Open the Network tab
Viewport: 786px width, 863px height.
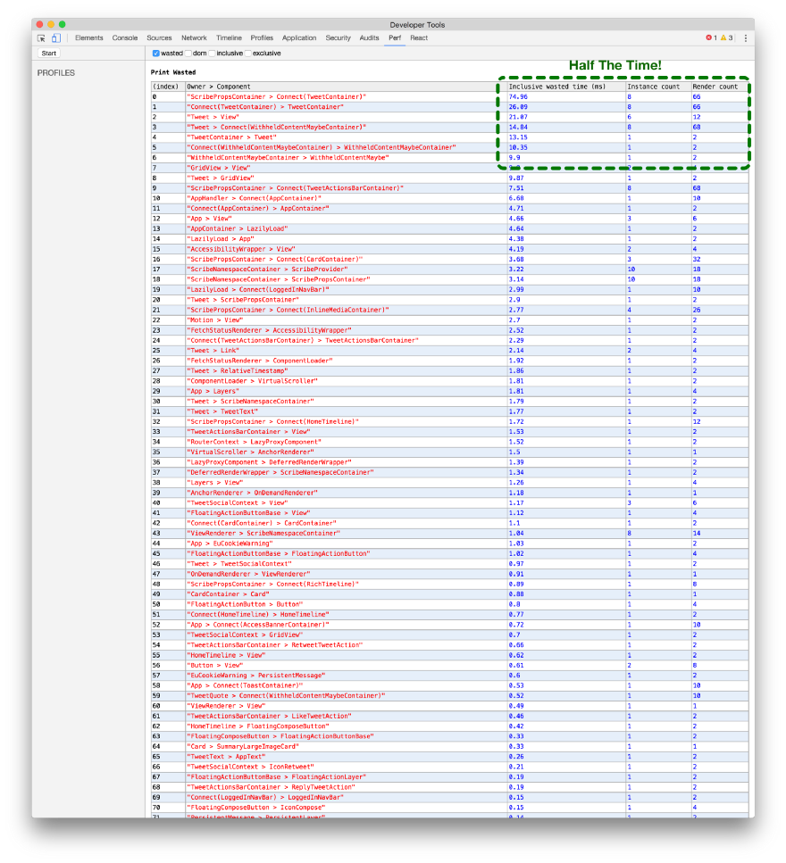194,38
